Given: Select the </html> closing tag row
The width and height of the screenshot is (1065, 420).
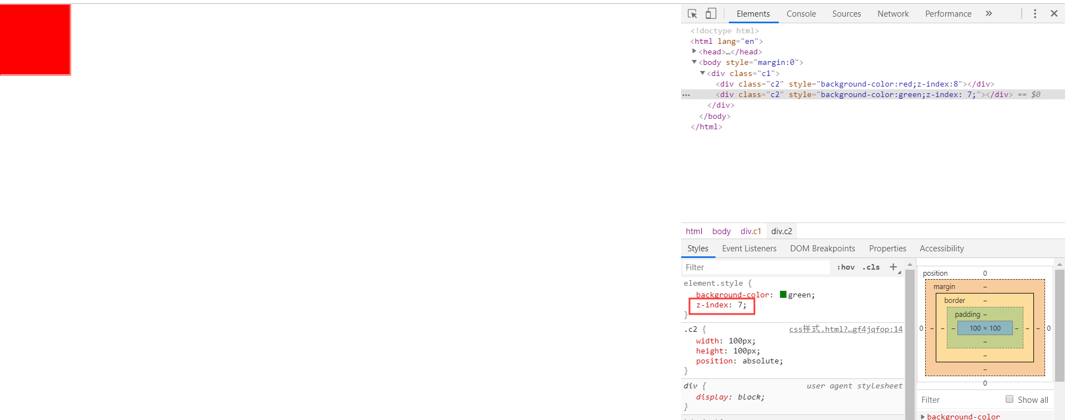Looking at the screenshot, I should click(x=706, y=127).
